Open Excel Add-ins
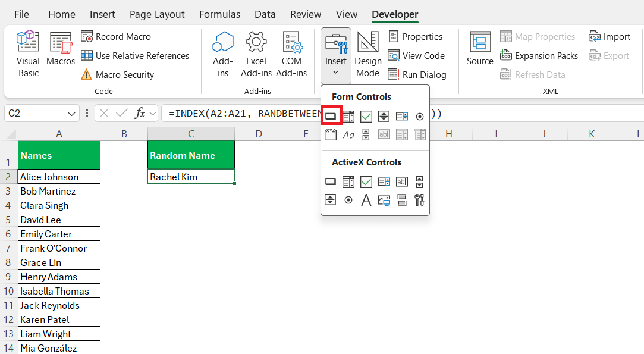The height and width of the screenshot is (354, 644). coord(256,54)
